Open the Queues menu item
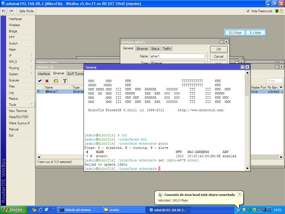Image resolution: width=285 pixels, height=214 pixels. [20, 80]
